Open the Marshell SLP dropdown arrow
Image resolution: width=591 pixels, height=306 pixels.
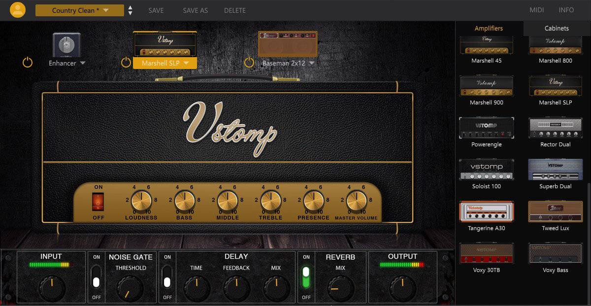[x=186, y=63]
